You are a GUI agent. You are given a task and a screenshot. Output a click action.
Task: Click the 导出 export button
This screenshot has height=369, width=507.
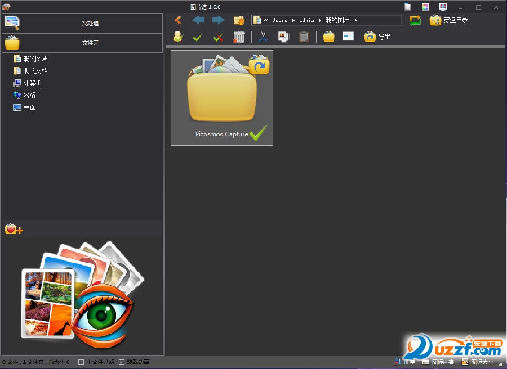[x=377, y=37]
